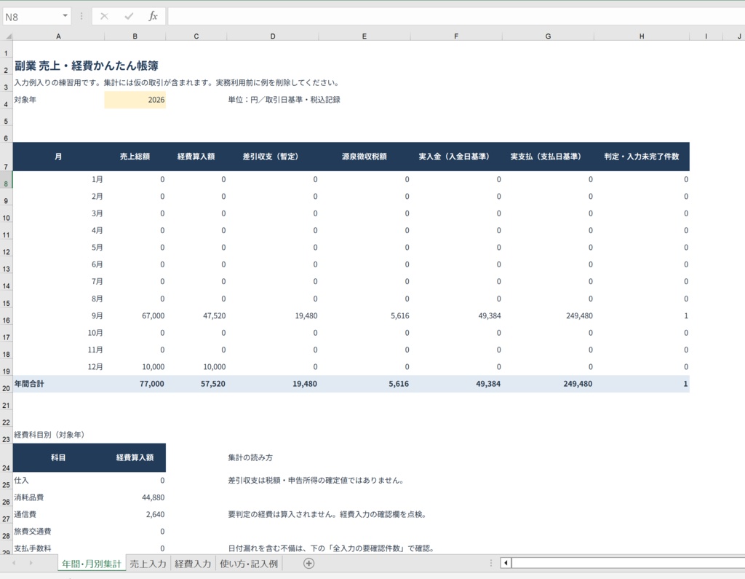The image size is (745, 579).
Task: Click the previous sheet navigation arrow
Action: (x=14, y=563)
